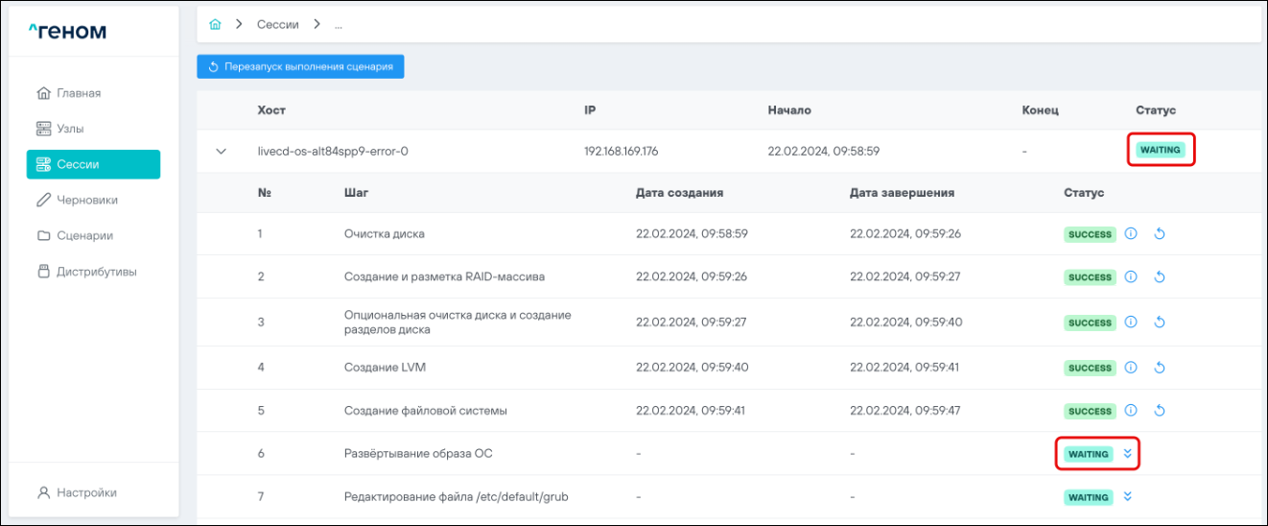
Task: Open Настройки at the sidebar bottom
Action: point(86,492)
